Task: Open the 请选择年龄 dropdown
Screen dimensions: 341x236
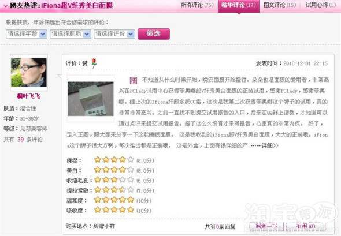Action: (x=27, y=34)
